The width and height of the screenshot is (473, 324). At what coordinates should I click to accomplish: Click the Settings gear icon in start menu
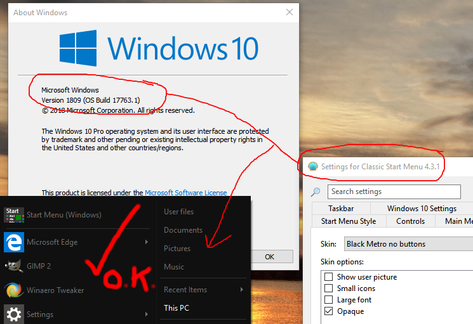(14, 314)
